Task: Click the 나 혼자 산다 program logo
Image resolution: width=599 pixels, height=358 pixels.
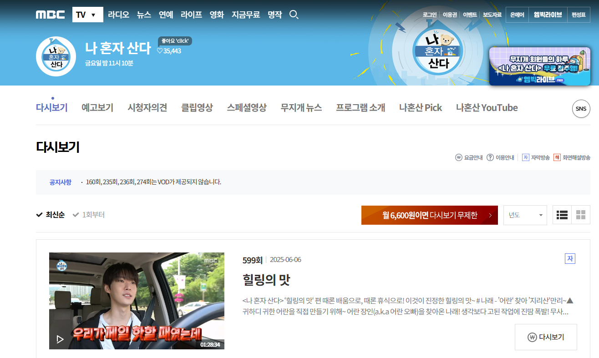Action: [x=56, y=56]
